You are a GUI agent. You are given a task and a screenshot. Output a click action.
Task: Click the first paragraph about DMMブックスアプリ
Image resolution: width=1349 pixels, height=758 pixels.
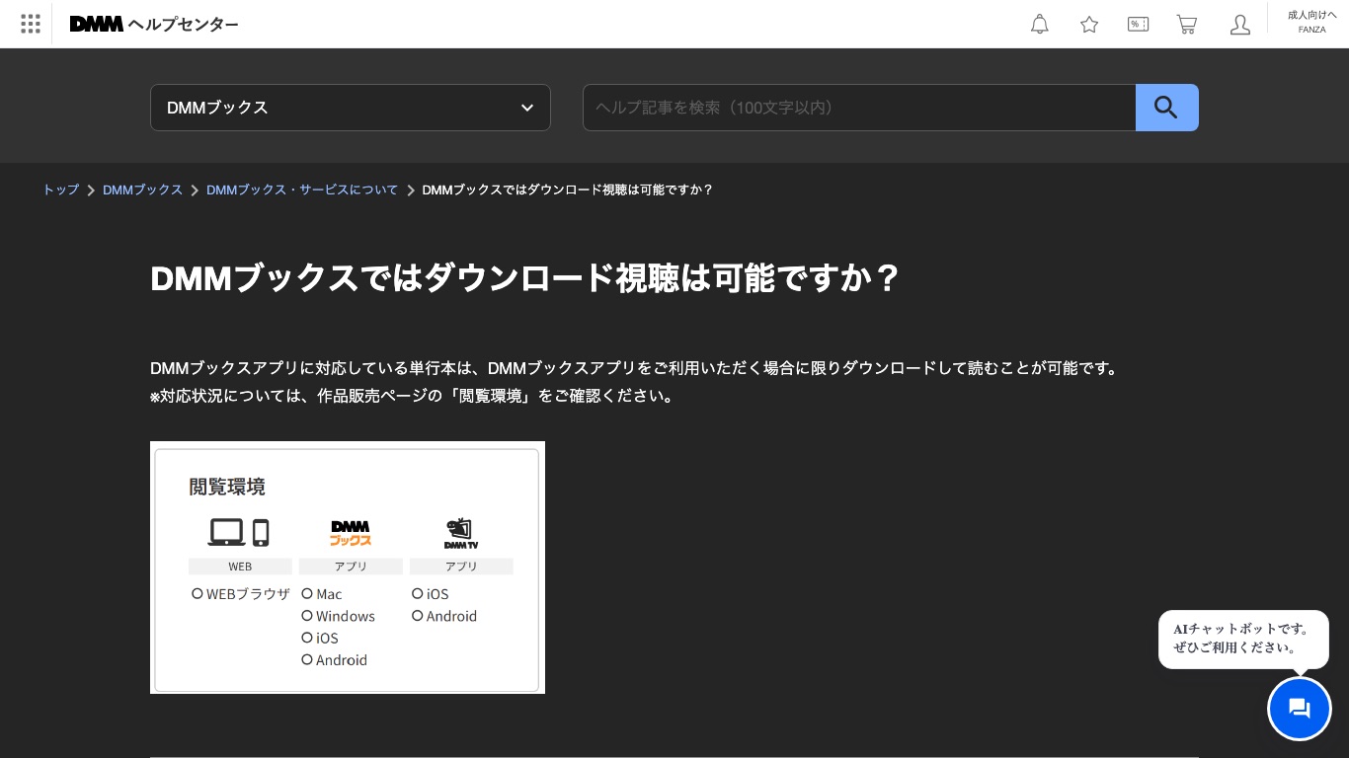636,368
